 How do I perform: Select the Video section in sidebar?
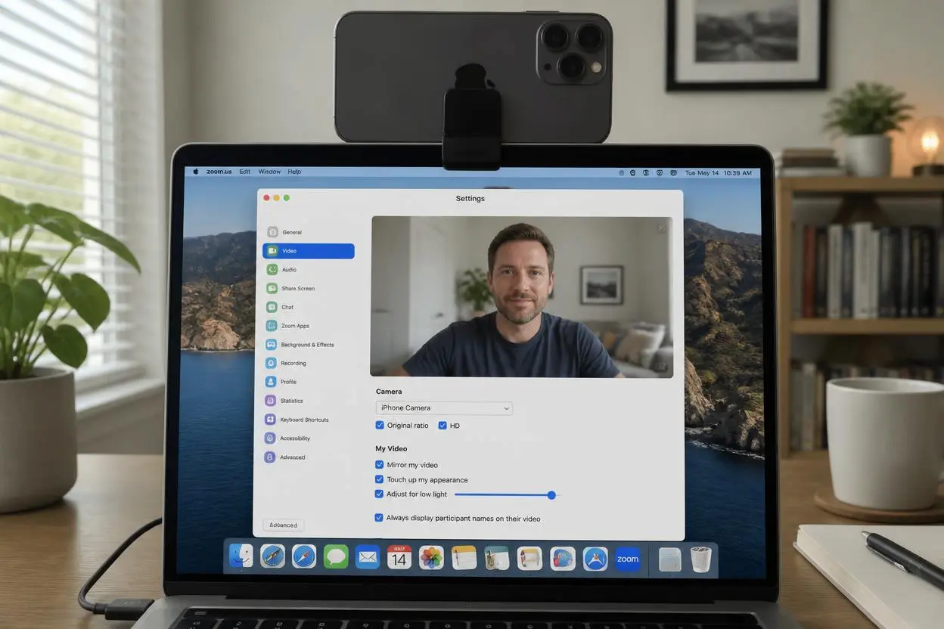(x=308, y=251)
